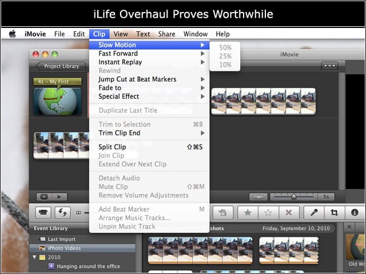The height and width of the screenshot is (274, 366).
Task: Click the '4s - My First' clip label
Action: 57,82
